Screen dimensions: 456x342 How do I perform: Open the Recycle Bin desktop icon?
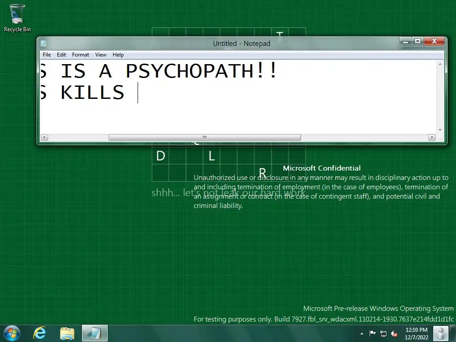[17, 18]
